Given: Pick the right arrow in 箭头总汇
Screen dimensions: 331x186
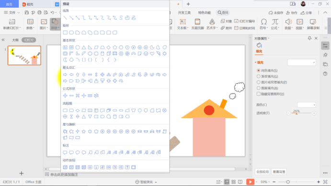Looking at the screenshot, I should point(65,75).
